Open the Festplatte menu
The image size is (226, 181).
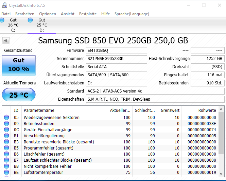(x=88, y=14)
